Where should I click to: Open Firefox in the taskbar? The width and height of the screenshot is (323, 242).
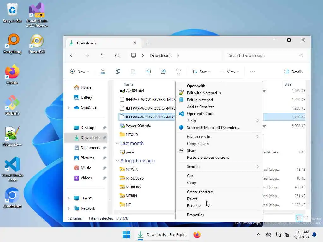197,234
